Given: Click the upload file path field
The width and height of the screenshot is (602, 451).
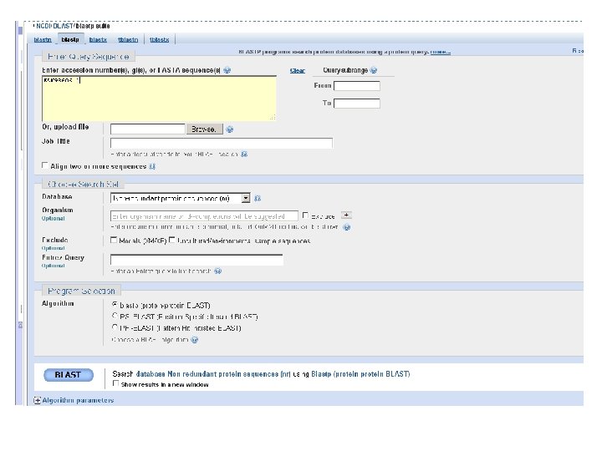Looking at the screenshot, I should coord(148,129).
